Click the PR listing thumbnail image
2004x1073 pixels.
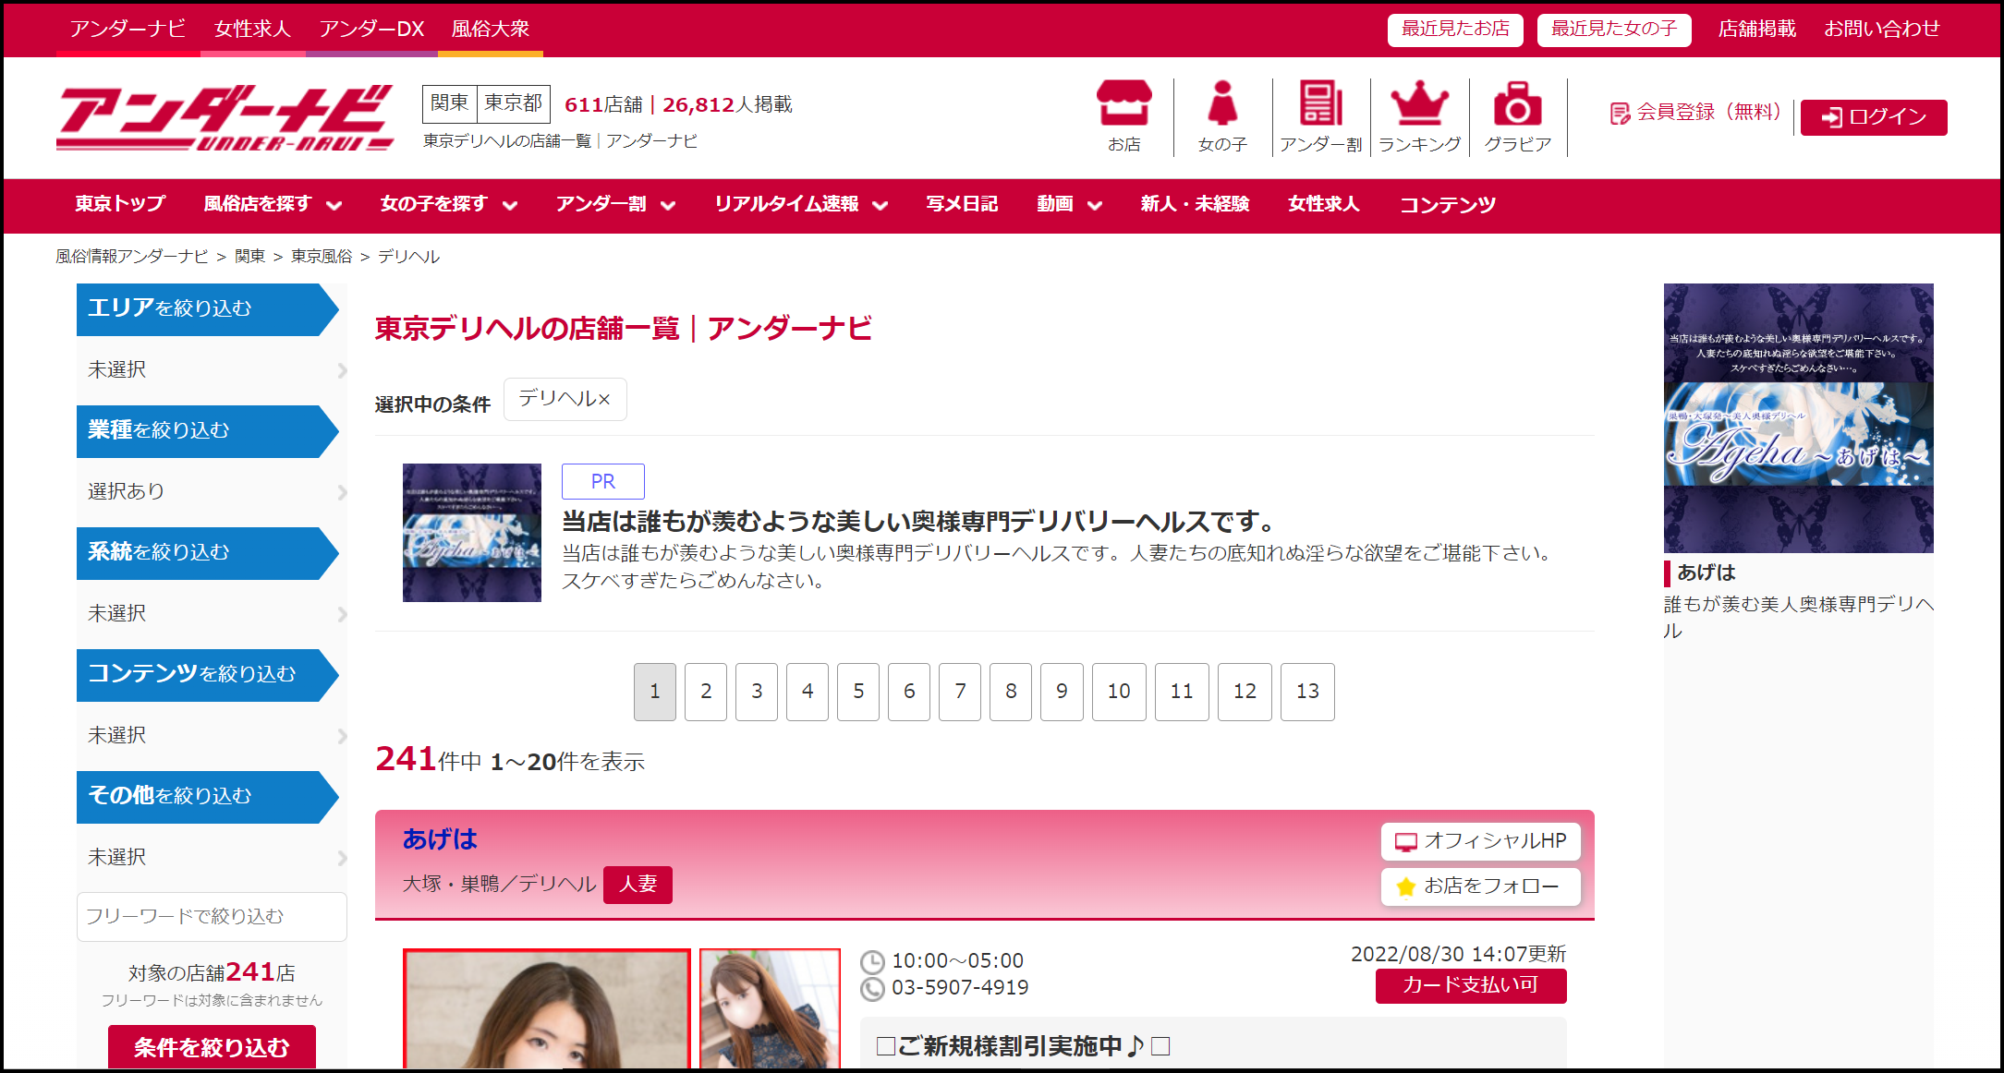click(472, 533)
